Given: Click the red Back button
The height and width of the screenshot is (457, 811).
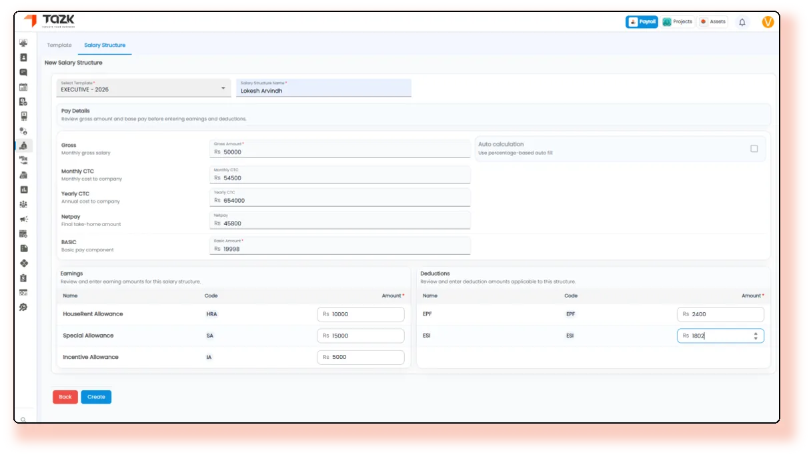Looking at the screenshot, I should 65,397.
